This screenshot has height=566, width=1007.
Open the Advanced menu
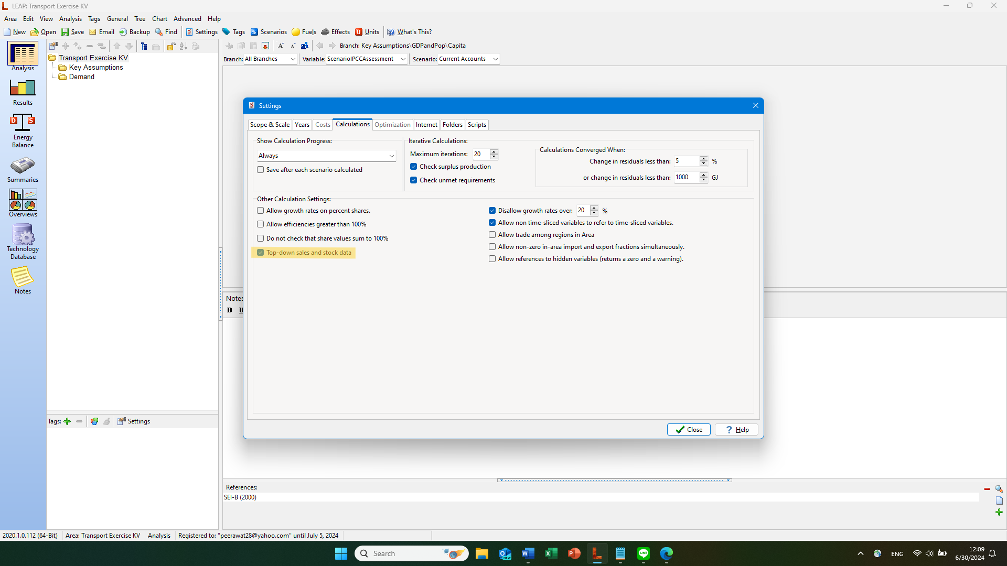click(x=187, y=19)
